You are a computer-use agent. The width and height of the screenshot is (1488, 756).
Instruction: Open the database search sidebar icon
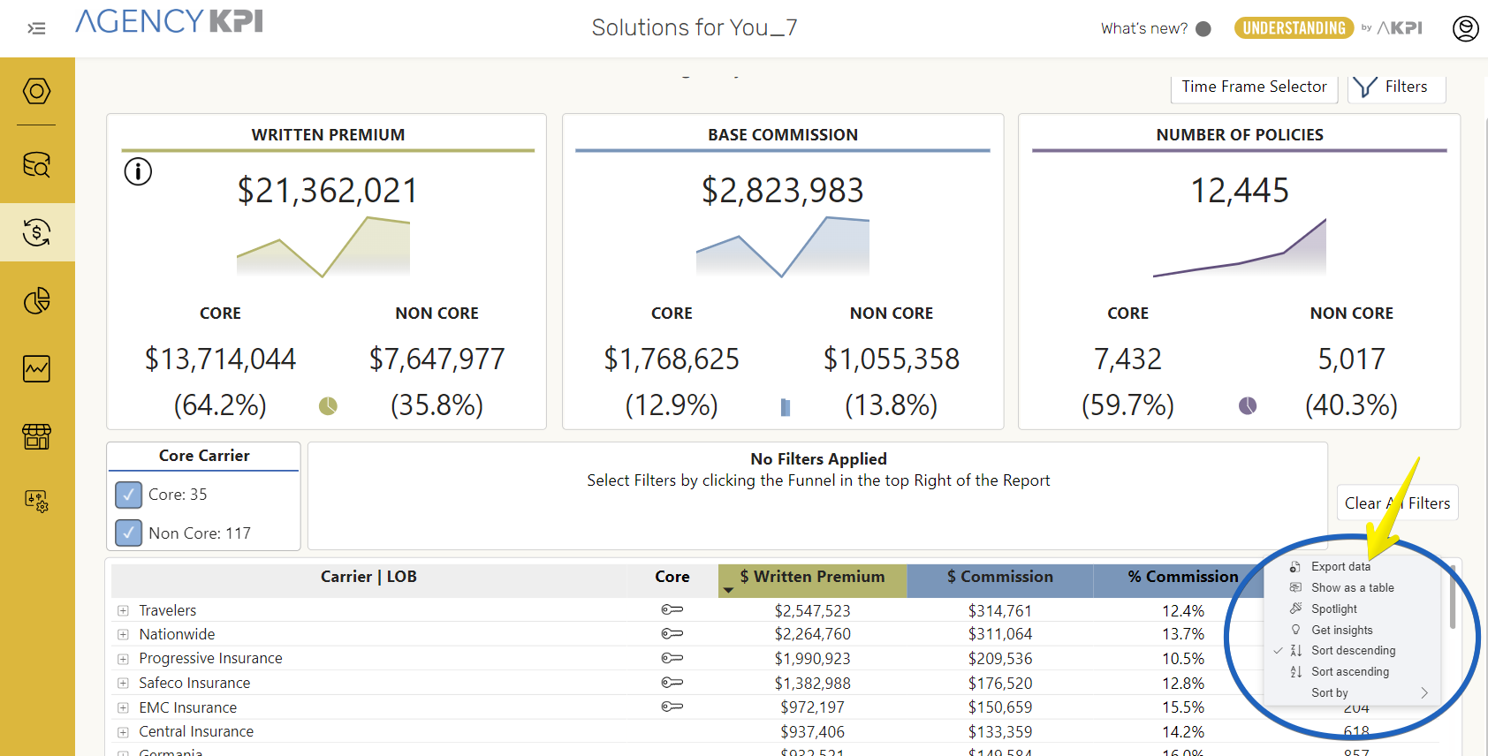point(36,164)
